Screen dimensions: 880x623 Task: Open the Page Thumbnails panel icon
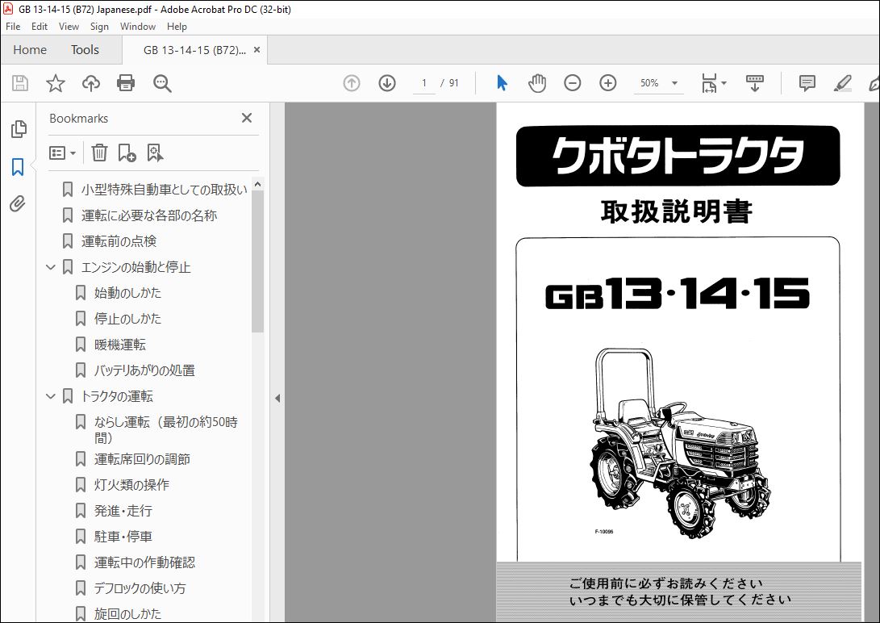pyautogui.click(x=19, y=129)
